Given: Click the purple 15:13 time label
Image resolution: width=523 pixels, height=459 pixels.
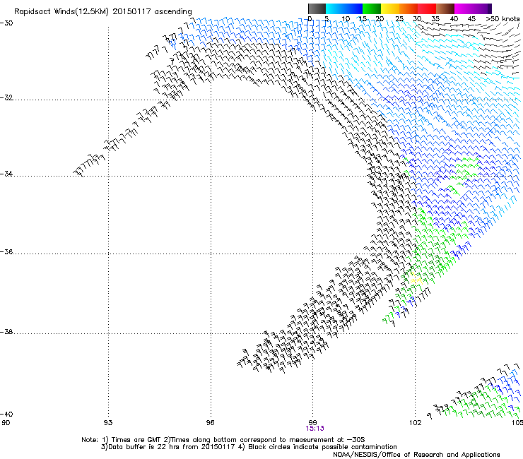Looking at the screenshot, I should (x=315, y=429).
